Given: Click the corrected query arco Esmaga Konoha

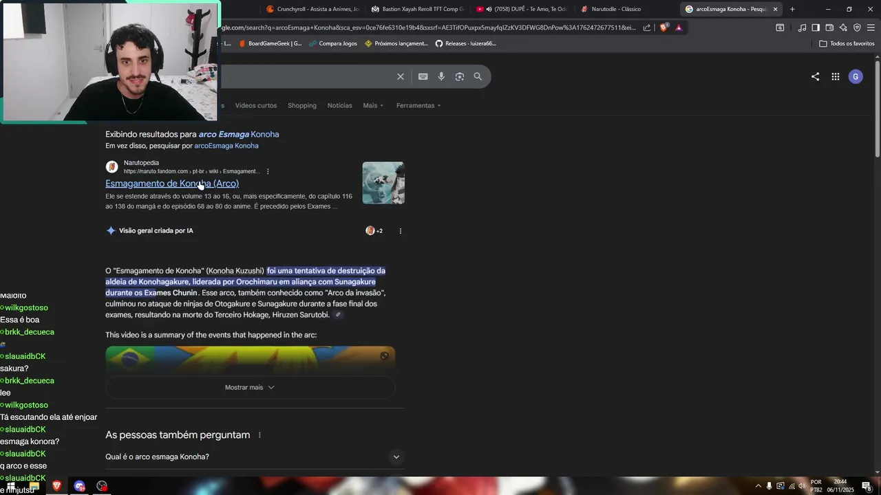Looking at the screenshot, I should (239, 134).
